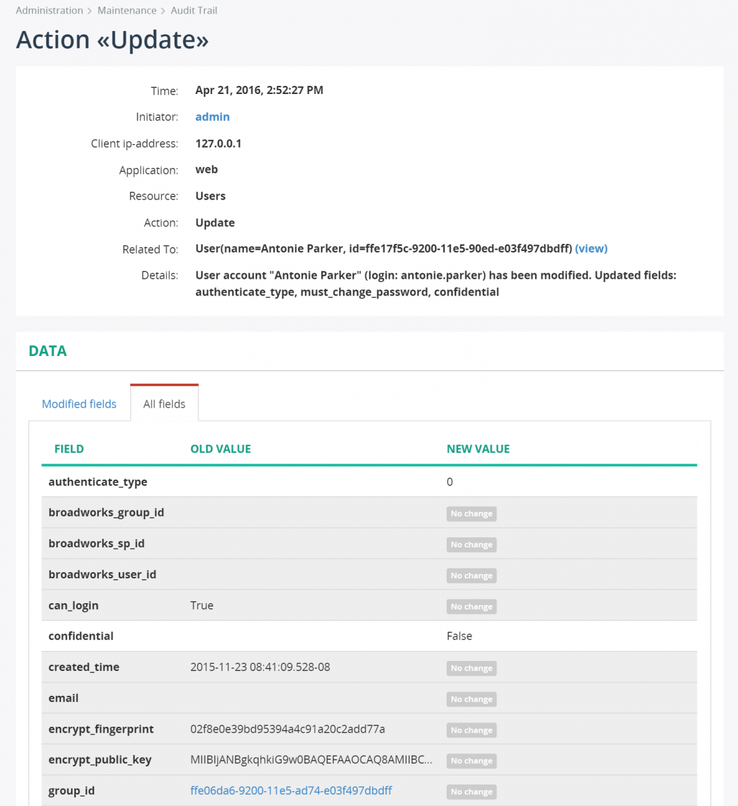Click the OLD VALUE column header
Viewport: 738px width, 806px height.
(220, 449)
